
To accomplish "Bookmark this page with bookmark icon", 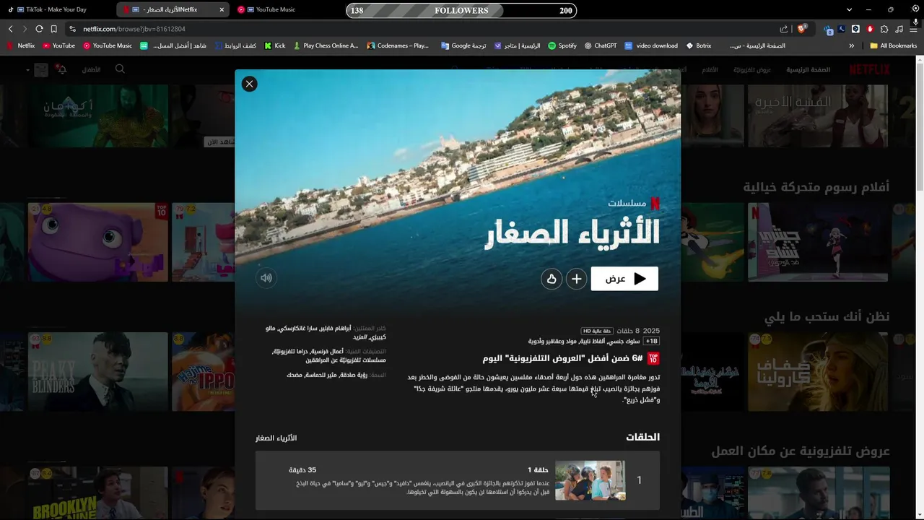I will pyautogui.click(x=53, y=29).
